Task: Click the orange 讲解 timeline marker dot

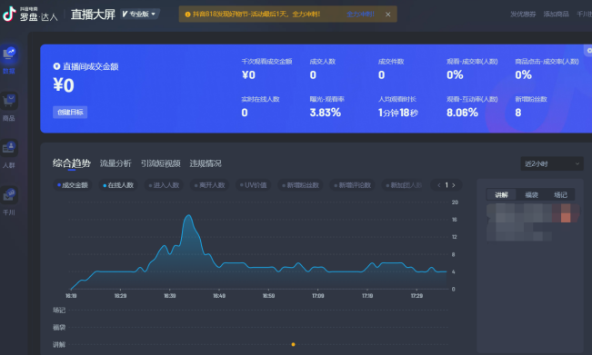Action: pyautogui.click(x=294, y=344)
